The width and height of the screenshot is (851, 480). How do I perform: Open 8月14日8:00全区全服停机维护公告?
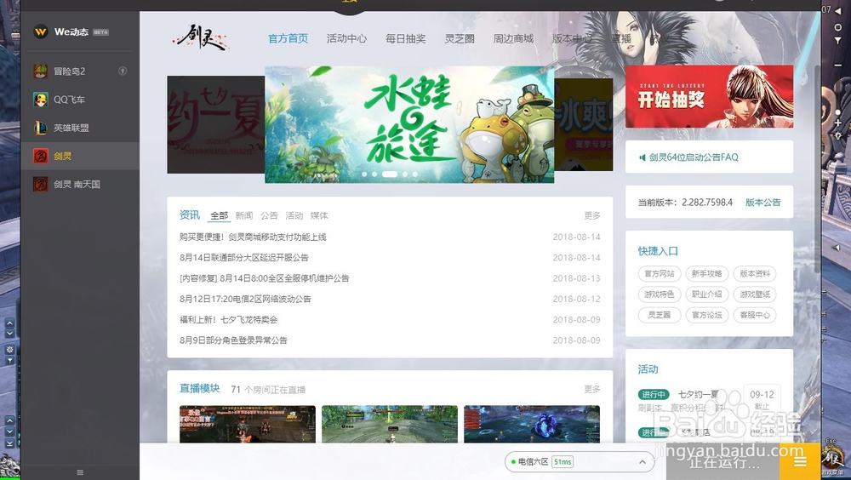click(x=265, y=278)
